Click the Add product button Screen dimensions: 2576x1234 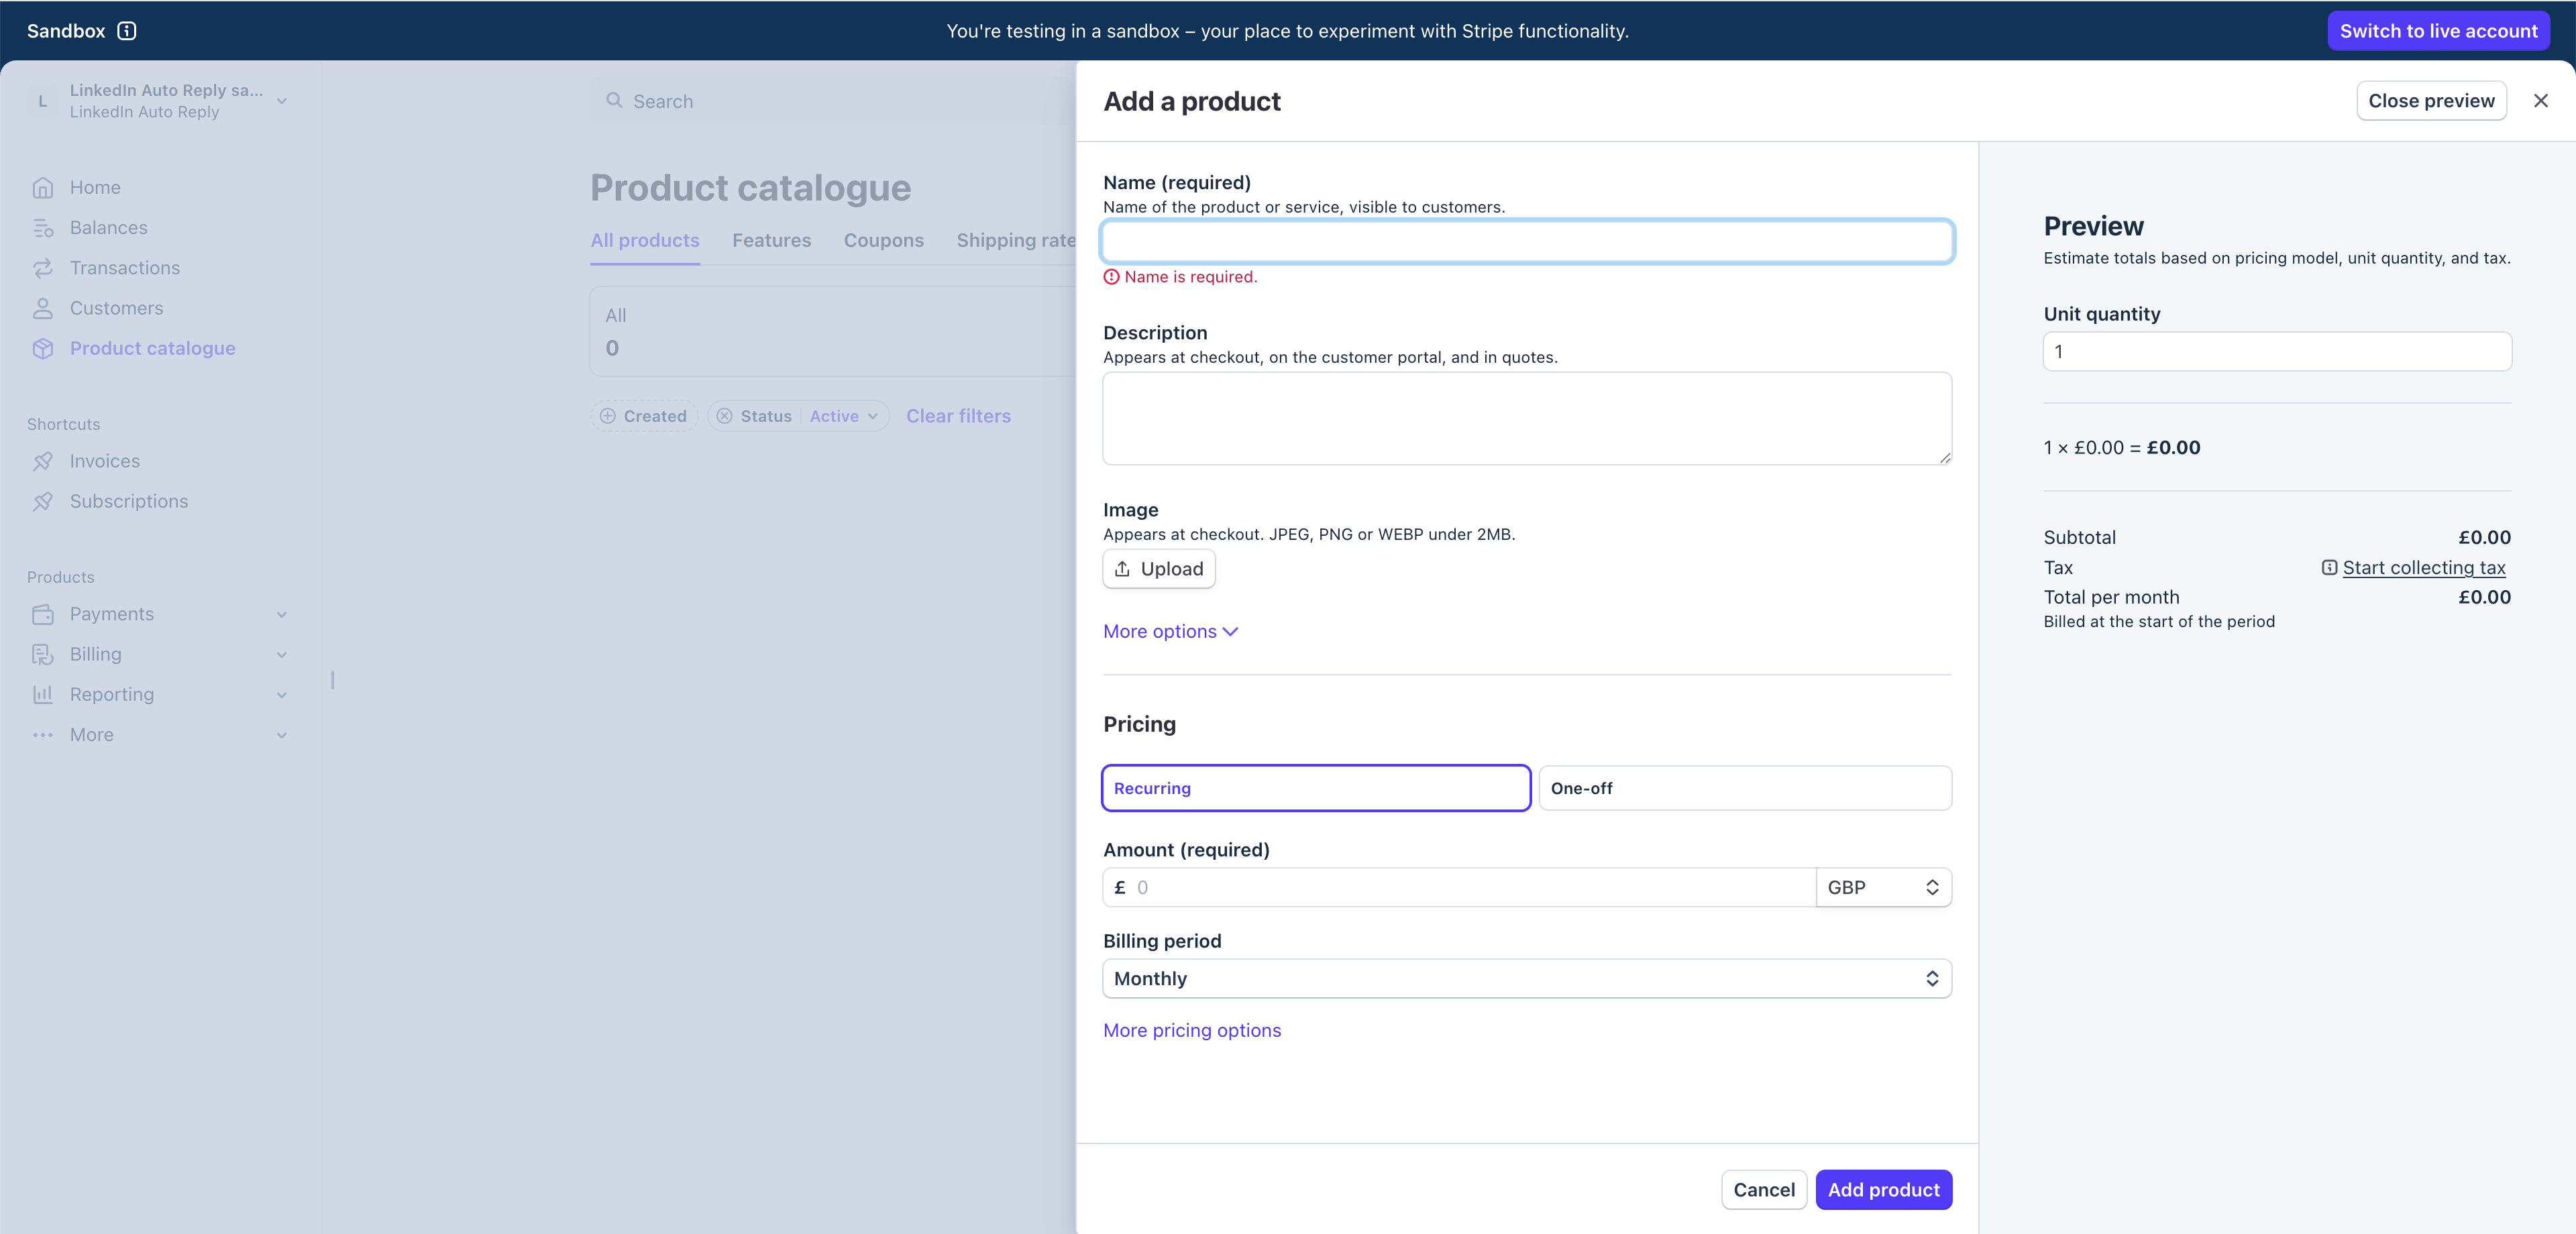pyautogui.click(x=1883, y=1189)
